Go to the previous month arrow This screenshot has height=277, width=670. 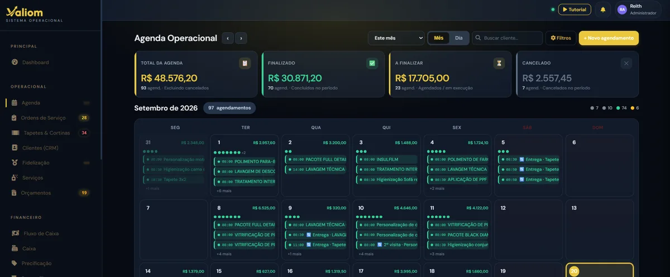(x=228, y=38)
